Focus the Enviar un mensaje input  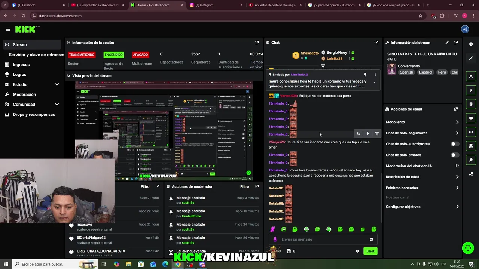pyautogui.click(x=323, y=239)
